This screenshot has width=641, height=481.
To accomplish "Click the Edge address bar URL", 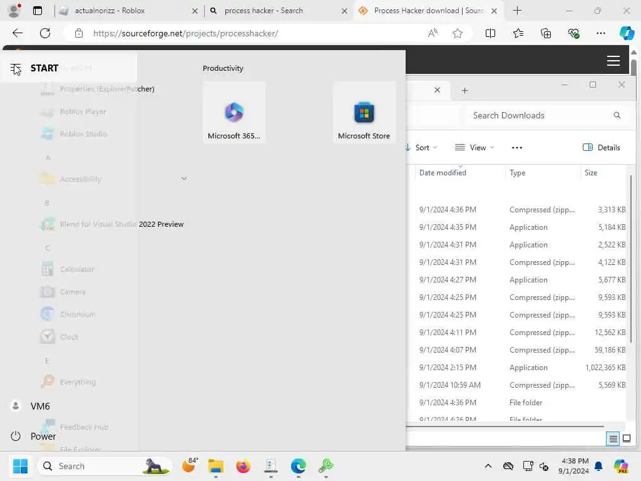I will (x=185, y=34).
